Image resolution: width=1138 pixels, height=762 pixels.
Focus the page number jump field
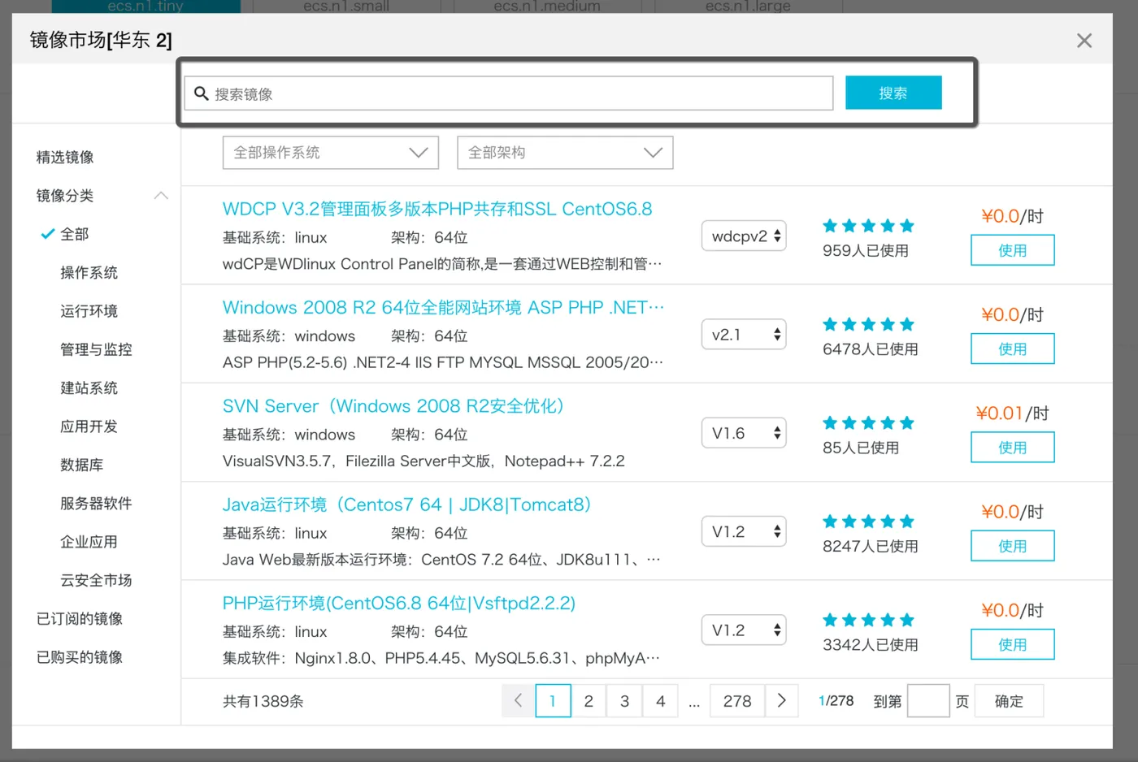pyautogui.click(x=928, y=700)
